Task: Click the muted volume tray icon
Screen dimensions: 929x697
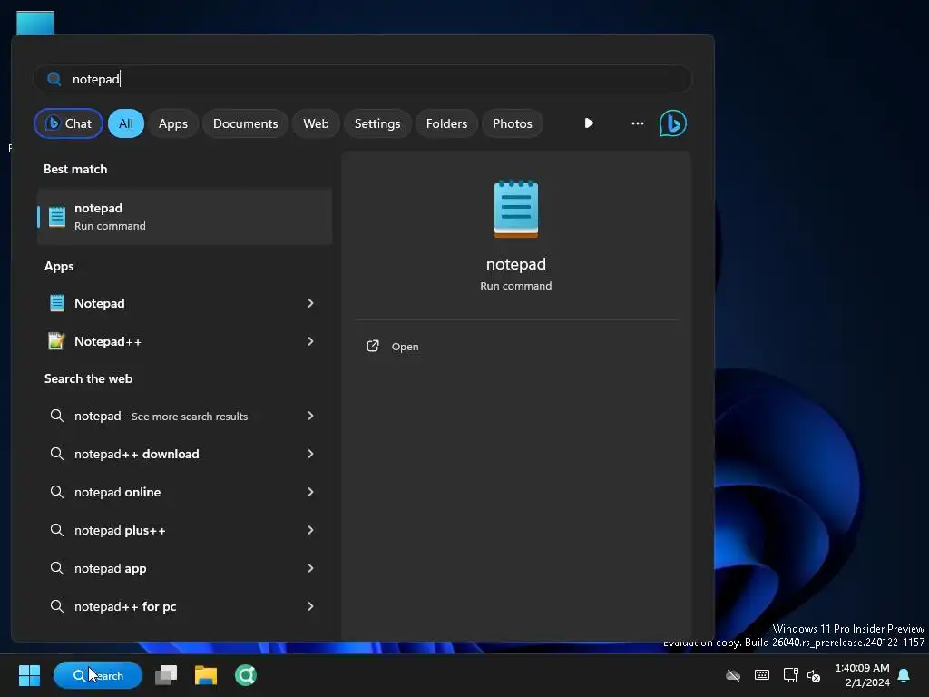Action: pos(814,675)
